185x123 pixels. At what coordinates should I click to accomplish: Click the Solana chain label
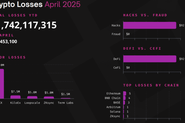115,112
